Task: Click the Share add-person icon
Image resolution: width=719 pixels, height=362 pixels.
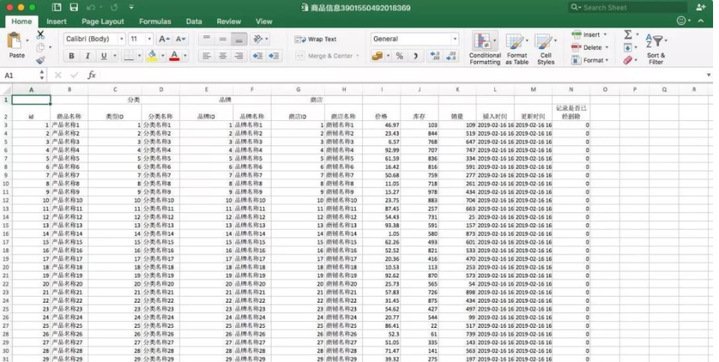Action: click(700, 7)
